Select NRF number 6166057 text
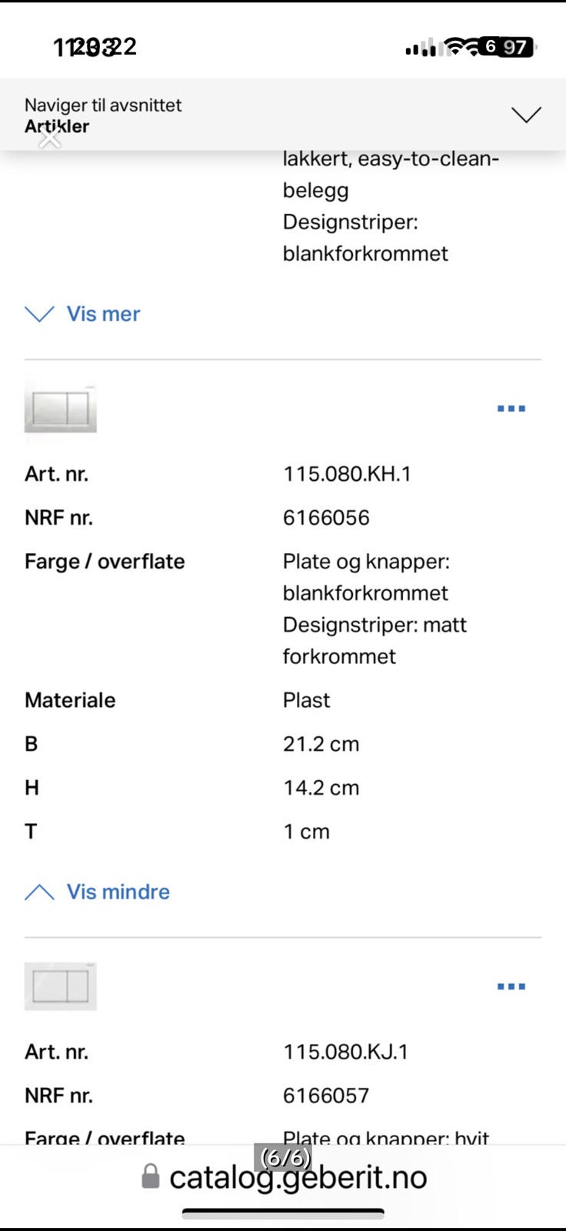566x1231 pixels. 326,1096
